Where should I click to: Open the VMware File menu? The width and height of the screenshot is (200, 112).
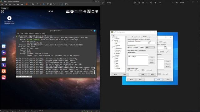2,4
